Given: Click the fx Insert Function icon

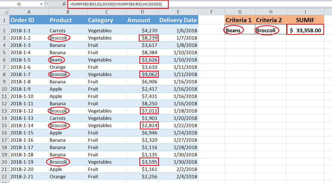Looking at the screenshot, I should click(64, 4).
